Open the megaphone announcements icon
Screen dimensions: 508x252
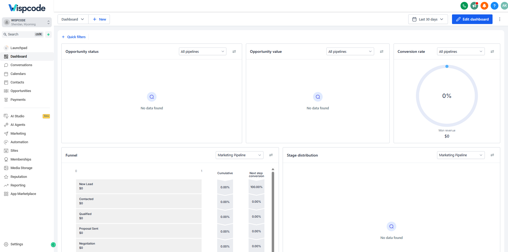coord(474,6)
